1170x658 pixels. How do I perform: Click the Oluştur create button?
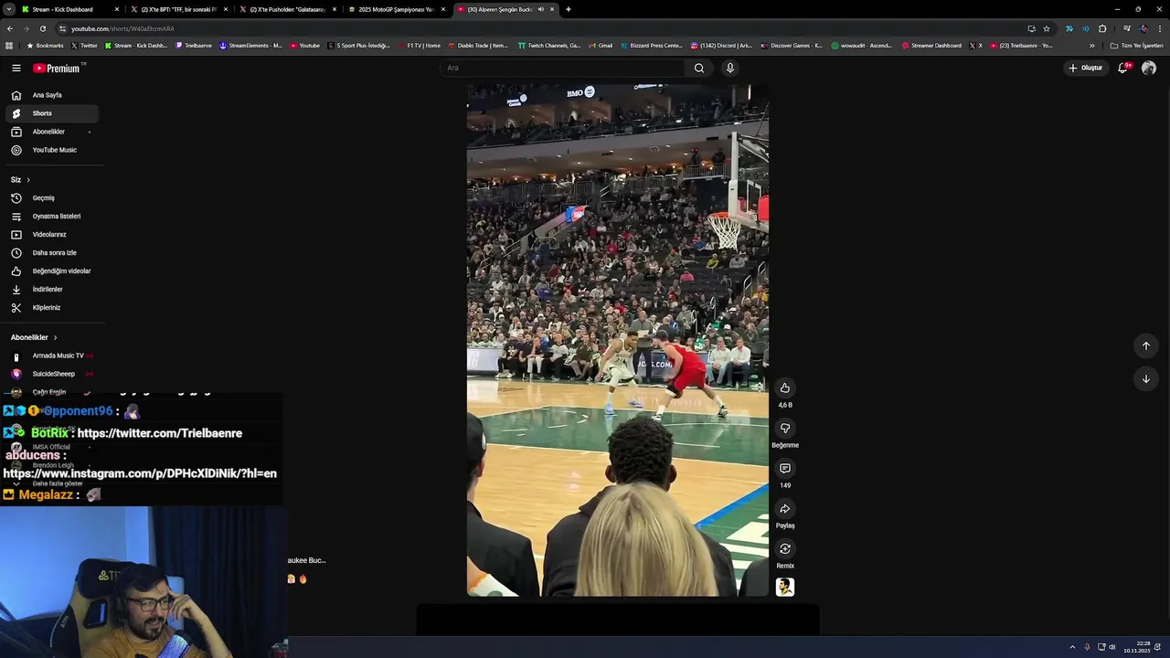(x=1086, y=68)
